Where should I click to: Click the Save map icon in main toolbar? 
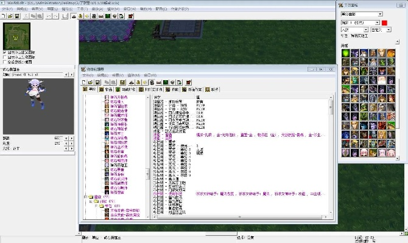19,16
